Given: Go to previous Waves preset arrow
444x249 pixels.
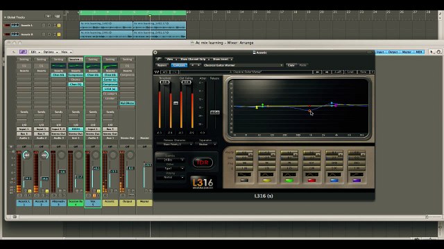Looking at the screenshot, I should [x=317, y=72].
